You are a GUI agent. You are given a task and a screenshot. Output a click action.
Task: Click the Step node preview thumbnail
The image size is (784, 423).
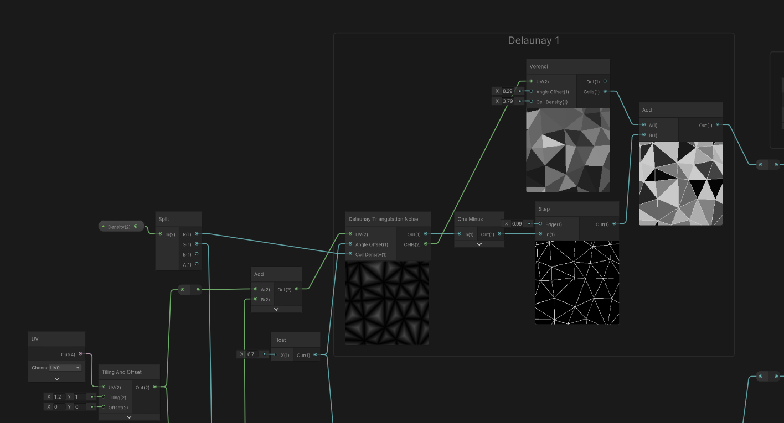(577, 282)
